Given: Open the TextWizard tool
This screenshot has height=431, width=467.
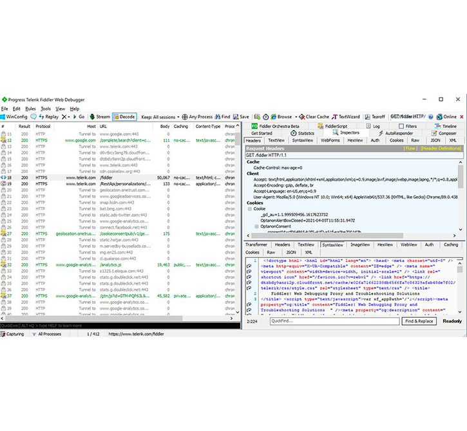Looking at the screenshot, I should (346, 117).
